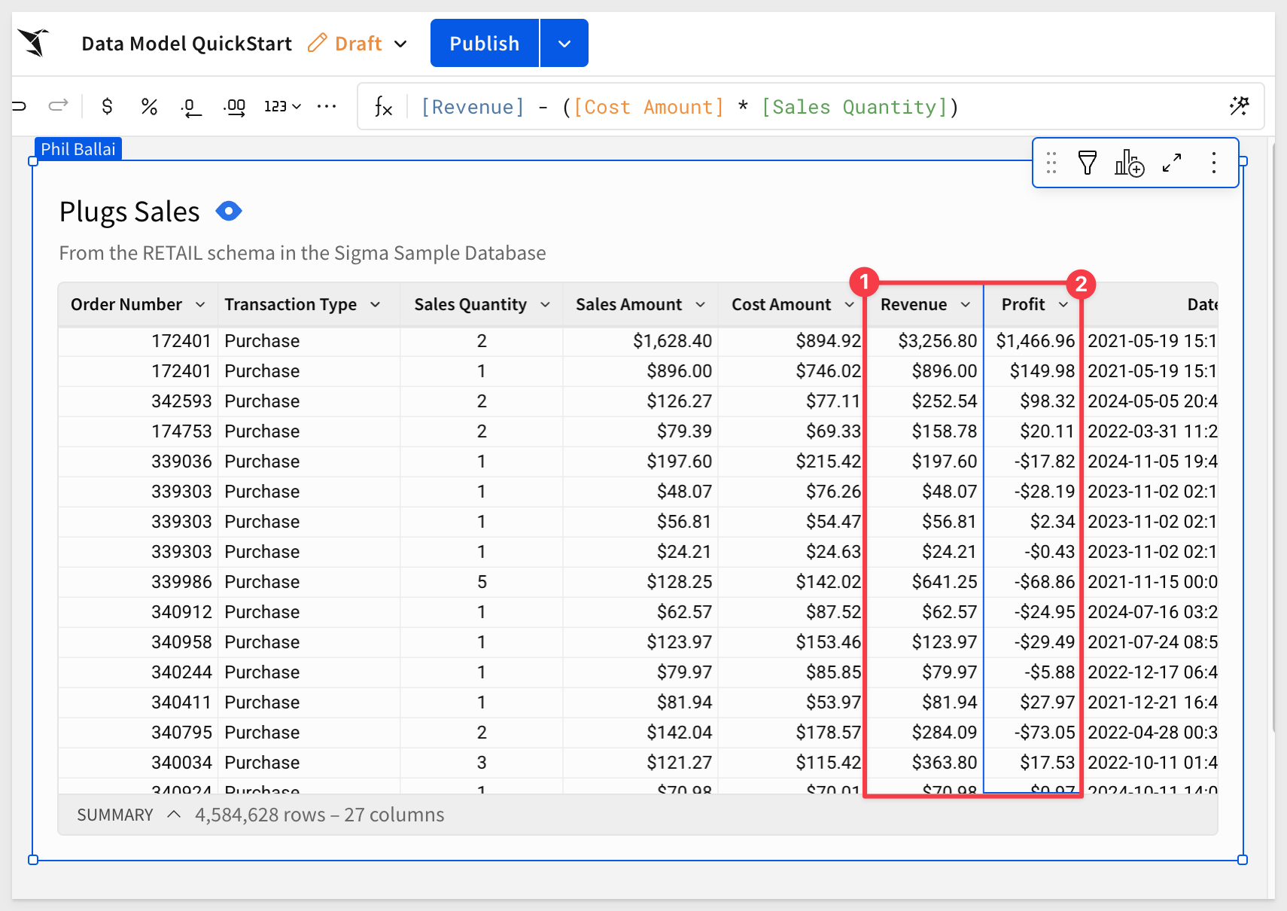Click the Sigma bird logo
Screen dimensions: 1287x911
pyautogui.click(x=34, y=42)
